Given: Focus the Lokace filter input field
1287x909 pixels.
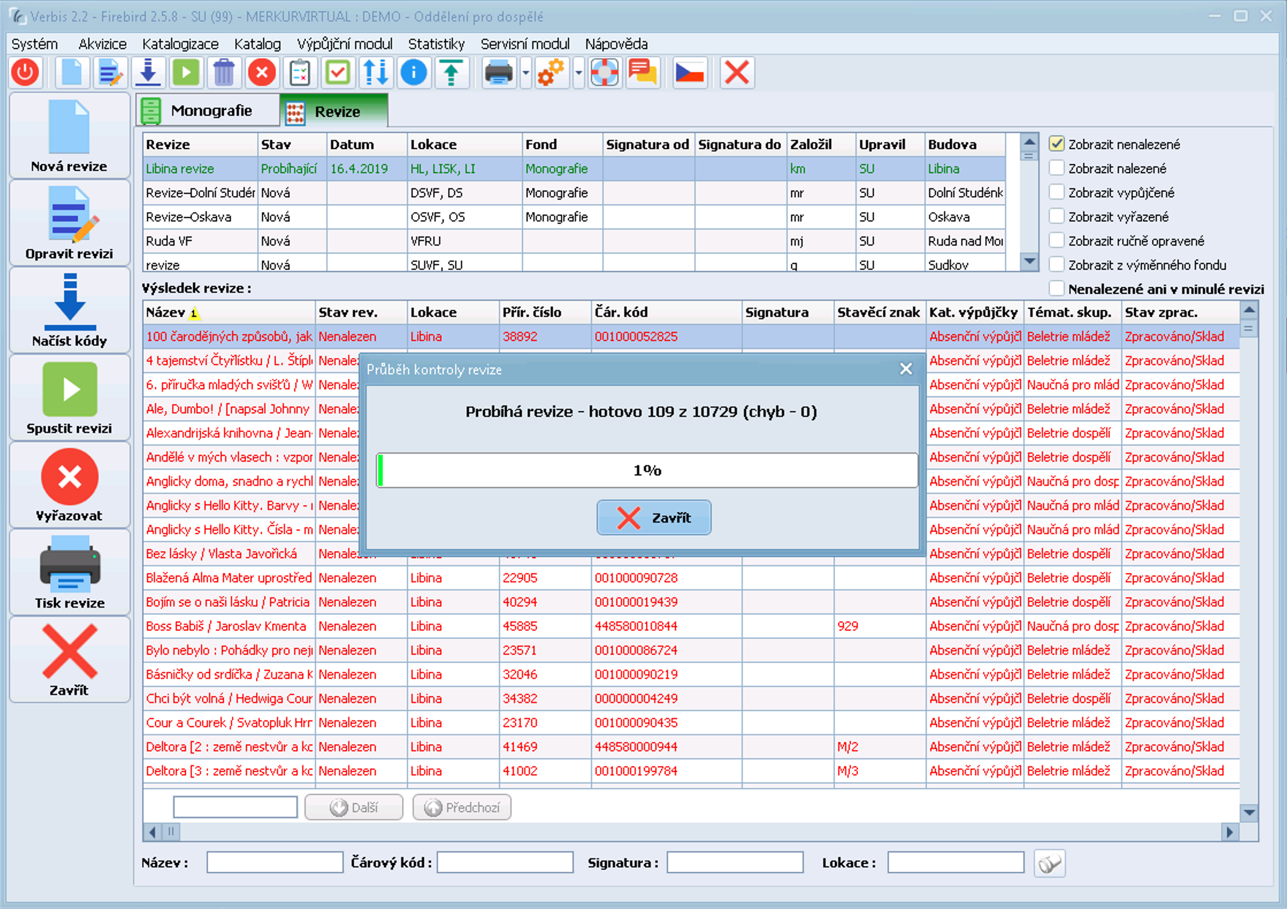Looking at the screenshot, I should (956, 862).
